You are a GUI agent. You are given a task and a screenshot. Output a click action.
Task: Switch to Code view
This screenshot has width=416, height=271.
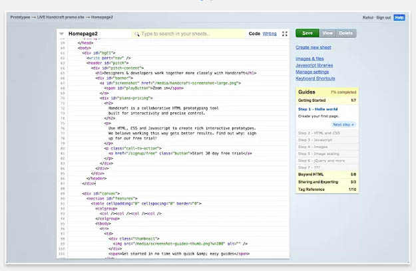click(254, 34)
